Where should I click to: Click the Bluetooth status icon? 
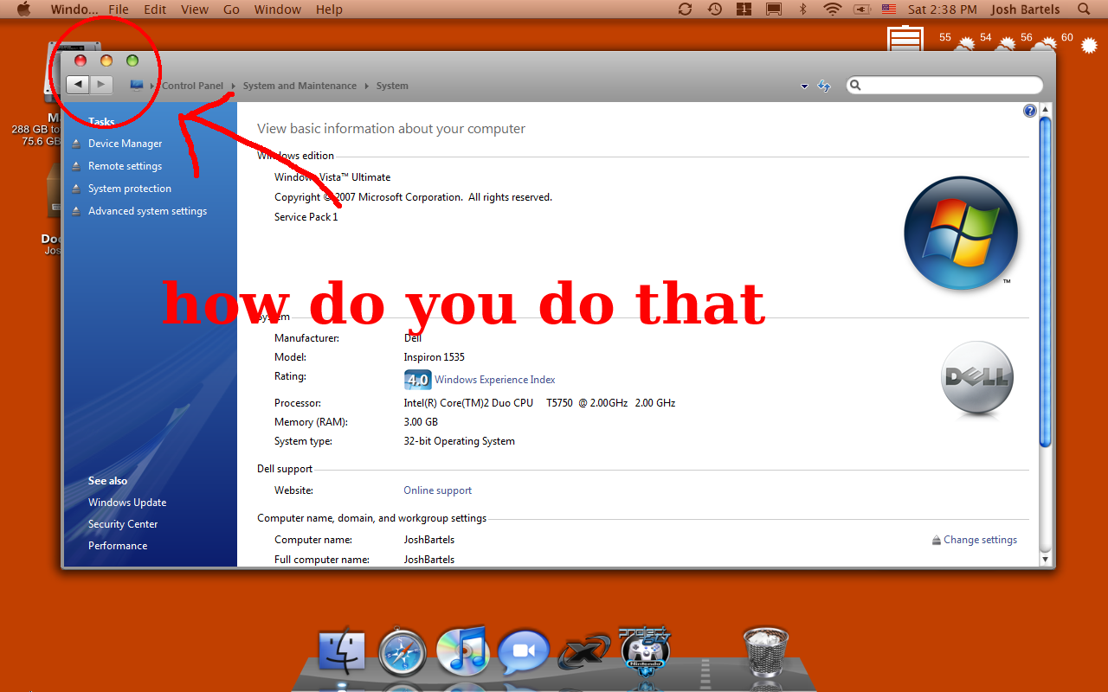[802, 9]
